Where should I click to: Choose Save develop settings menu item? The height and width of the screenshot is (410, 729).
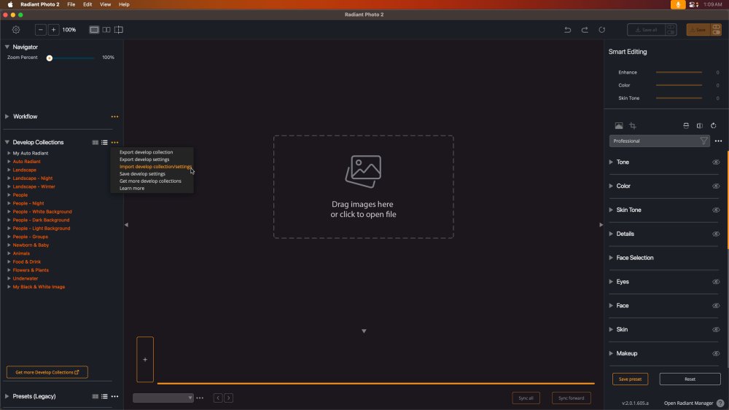point(142,173)
